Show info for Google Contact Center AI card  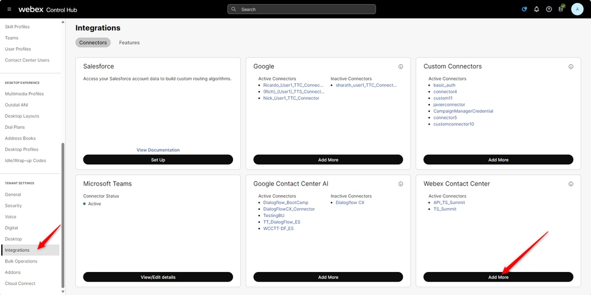tap(401, 184)
